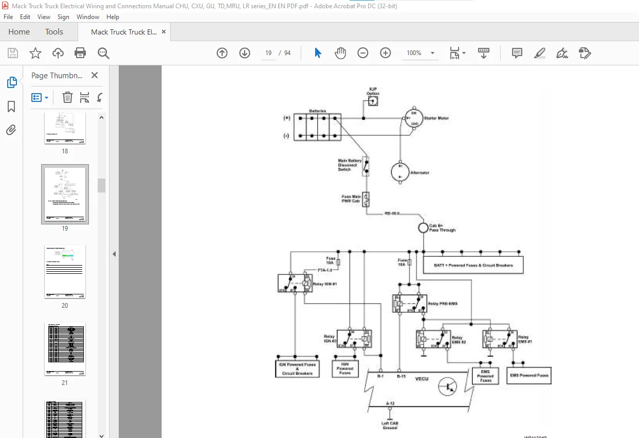Click the 'Relay IGN #1' label
This screenshot has width=639, height=438.
[325, 284]
